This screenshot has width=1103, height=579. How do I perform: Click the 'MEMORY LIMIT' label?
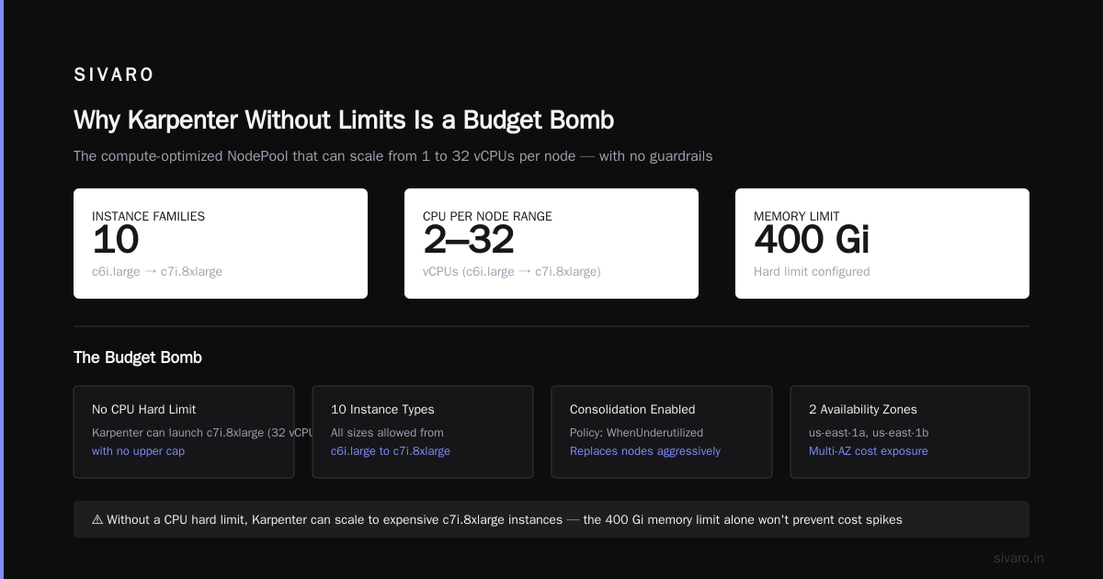[797, 217]
